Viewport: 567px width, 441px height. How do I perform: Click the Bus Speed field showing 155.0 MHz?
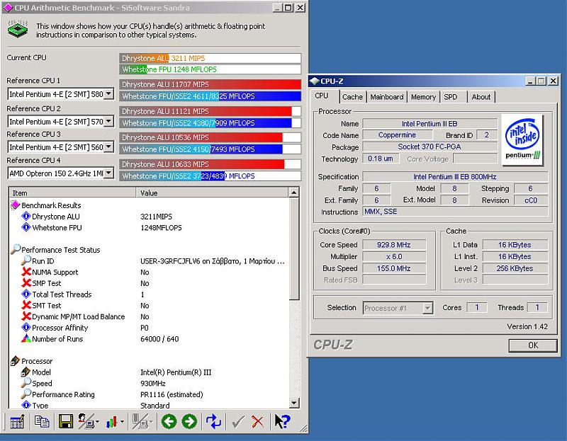click(x=394, y=268)
